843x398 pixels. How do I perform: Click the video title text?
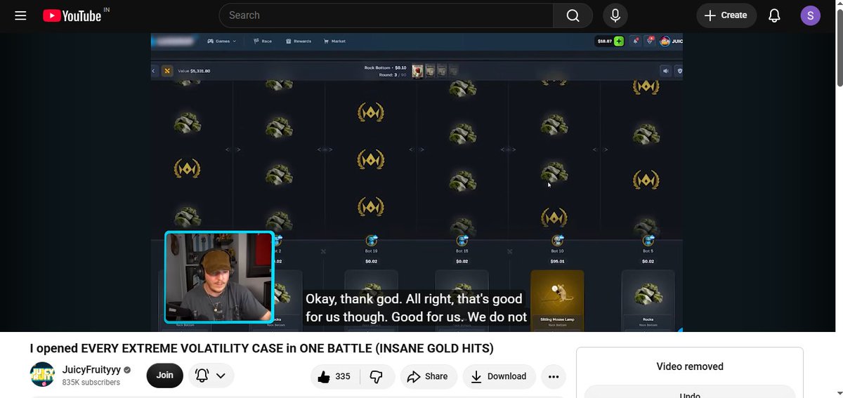[x=261, y=348]
